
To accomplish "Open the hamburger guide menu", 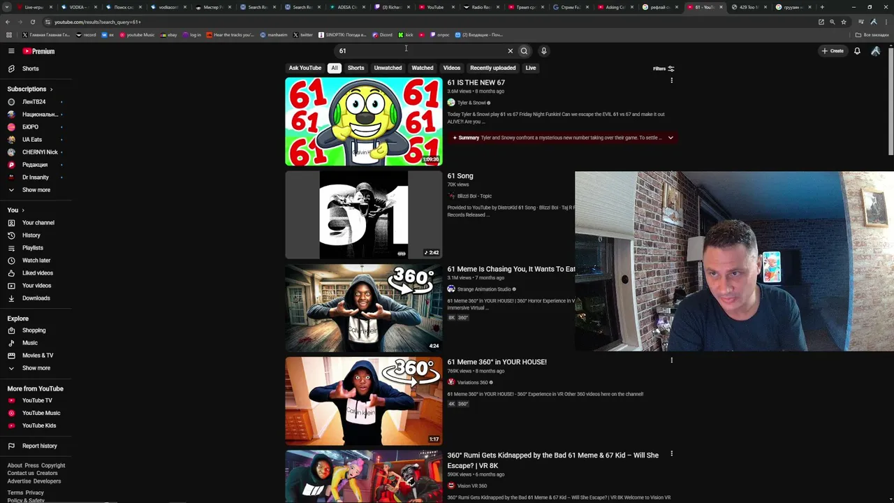I will pyautogui.click(x=11, y=51).
